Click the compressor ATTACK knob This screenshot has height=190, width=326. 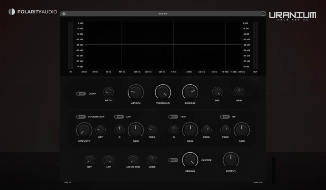point(136,92)
